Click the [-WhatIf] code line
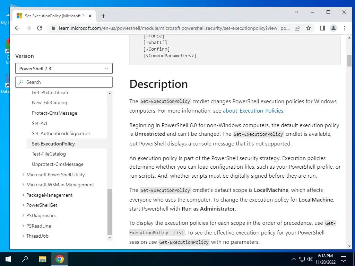The width and height of the screenshot is (355, 266). pos(155,43)
